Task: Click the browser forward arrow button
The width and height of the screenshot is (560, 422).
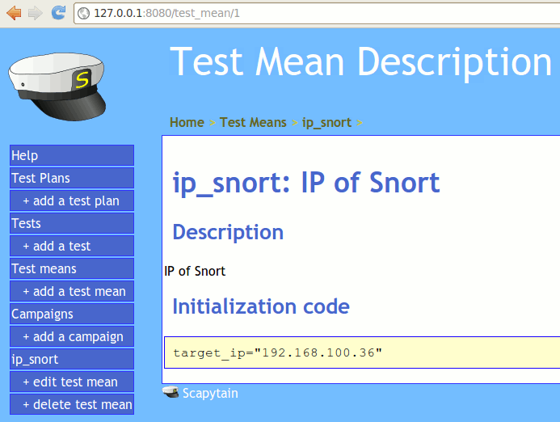Action: tap(36, 13)
